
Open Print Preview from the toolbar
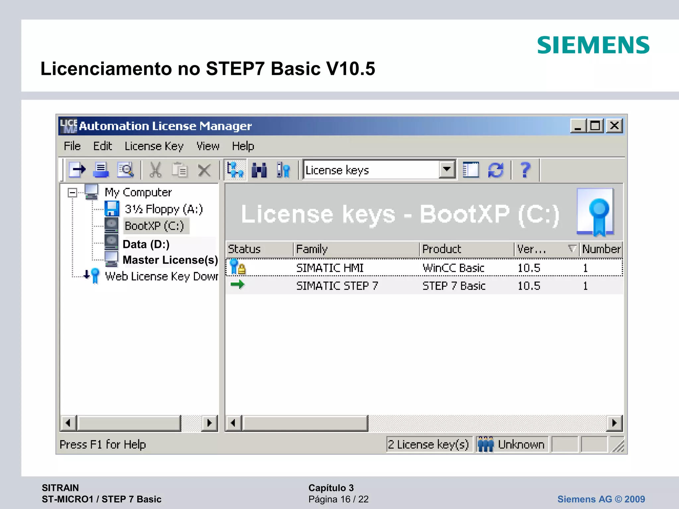click(125, 170)
